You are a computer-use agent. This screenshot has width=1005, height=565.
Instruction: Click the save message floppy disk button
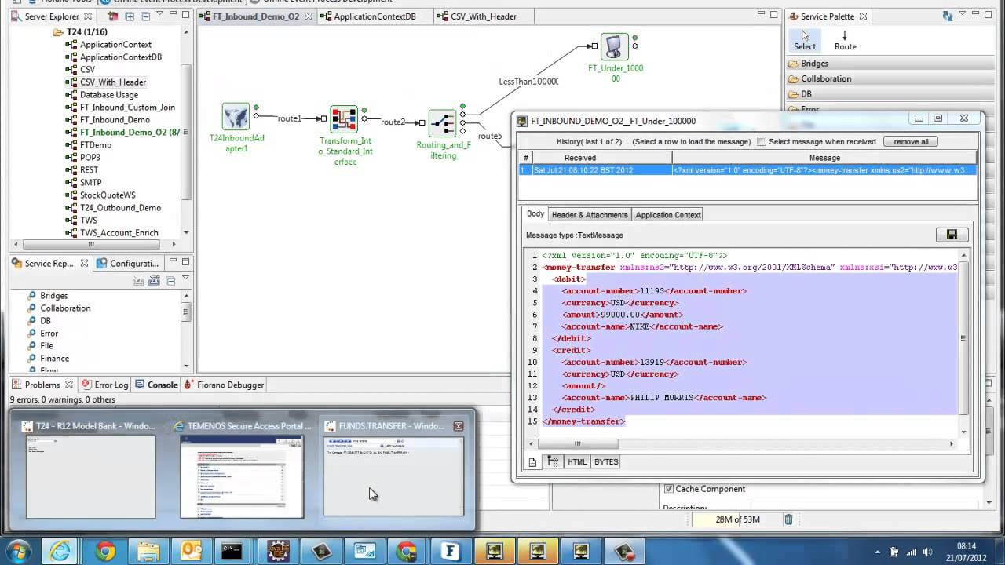click(x=952, y=235)
